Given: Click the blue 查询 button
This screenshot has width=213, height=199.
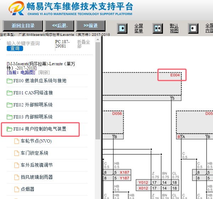Looking at the screenshot, I should 15,48.
